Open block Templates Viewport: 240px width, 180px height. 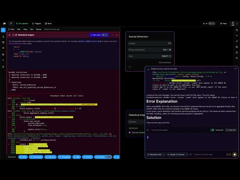tap(64, 157)
